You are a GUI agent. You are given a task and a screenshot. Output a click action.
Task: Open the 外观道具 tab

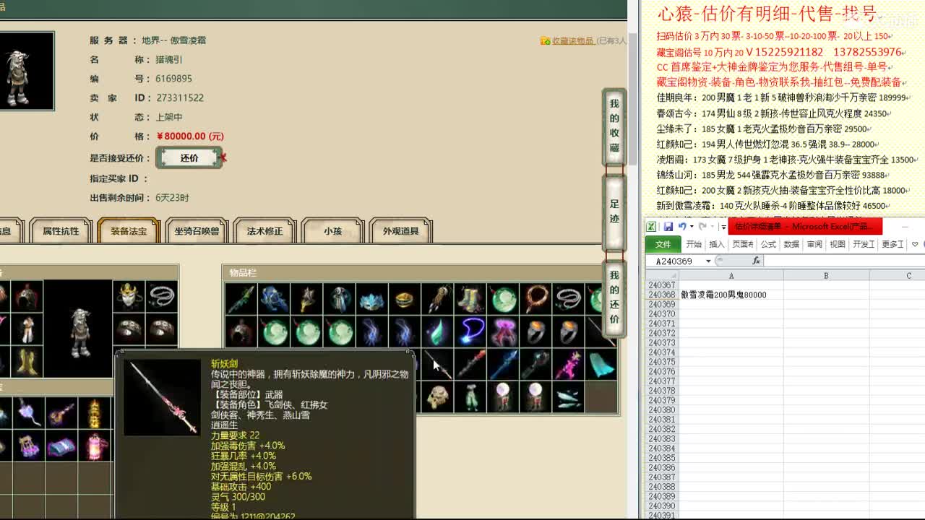tap(401, 231)
